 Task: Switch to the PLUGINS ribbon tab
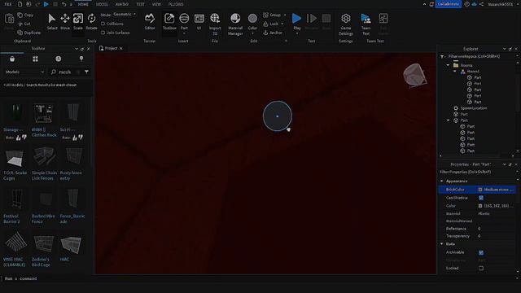tap(176, 4)
